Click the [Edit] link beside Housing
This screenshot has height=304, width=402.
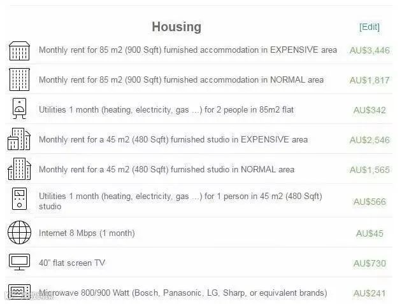369,27
